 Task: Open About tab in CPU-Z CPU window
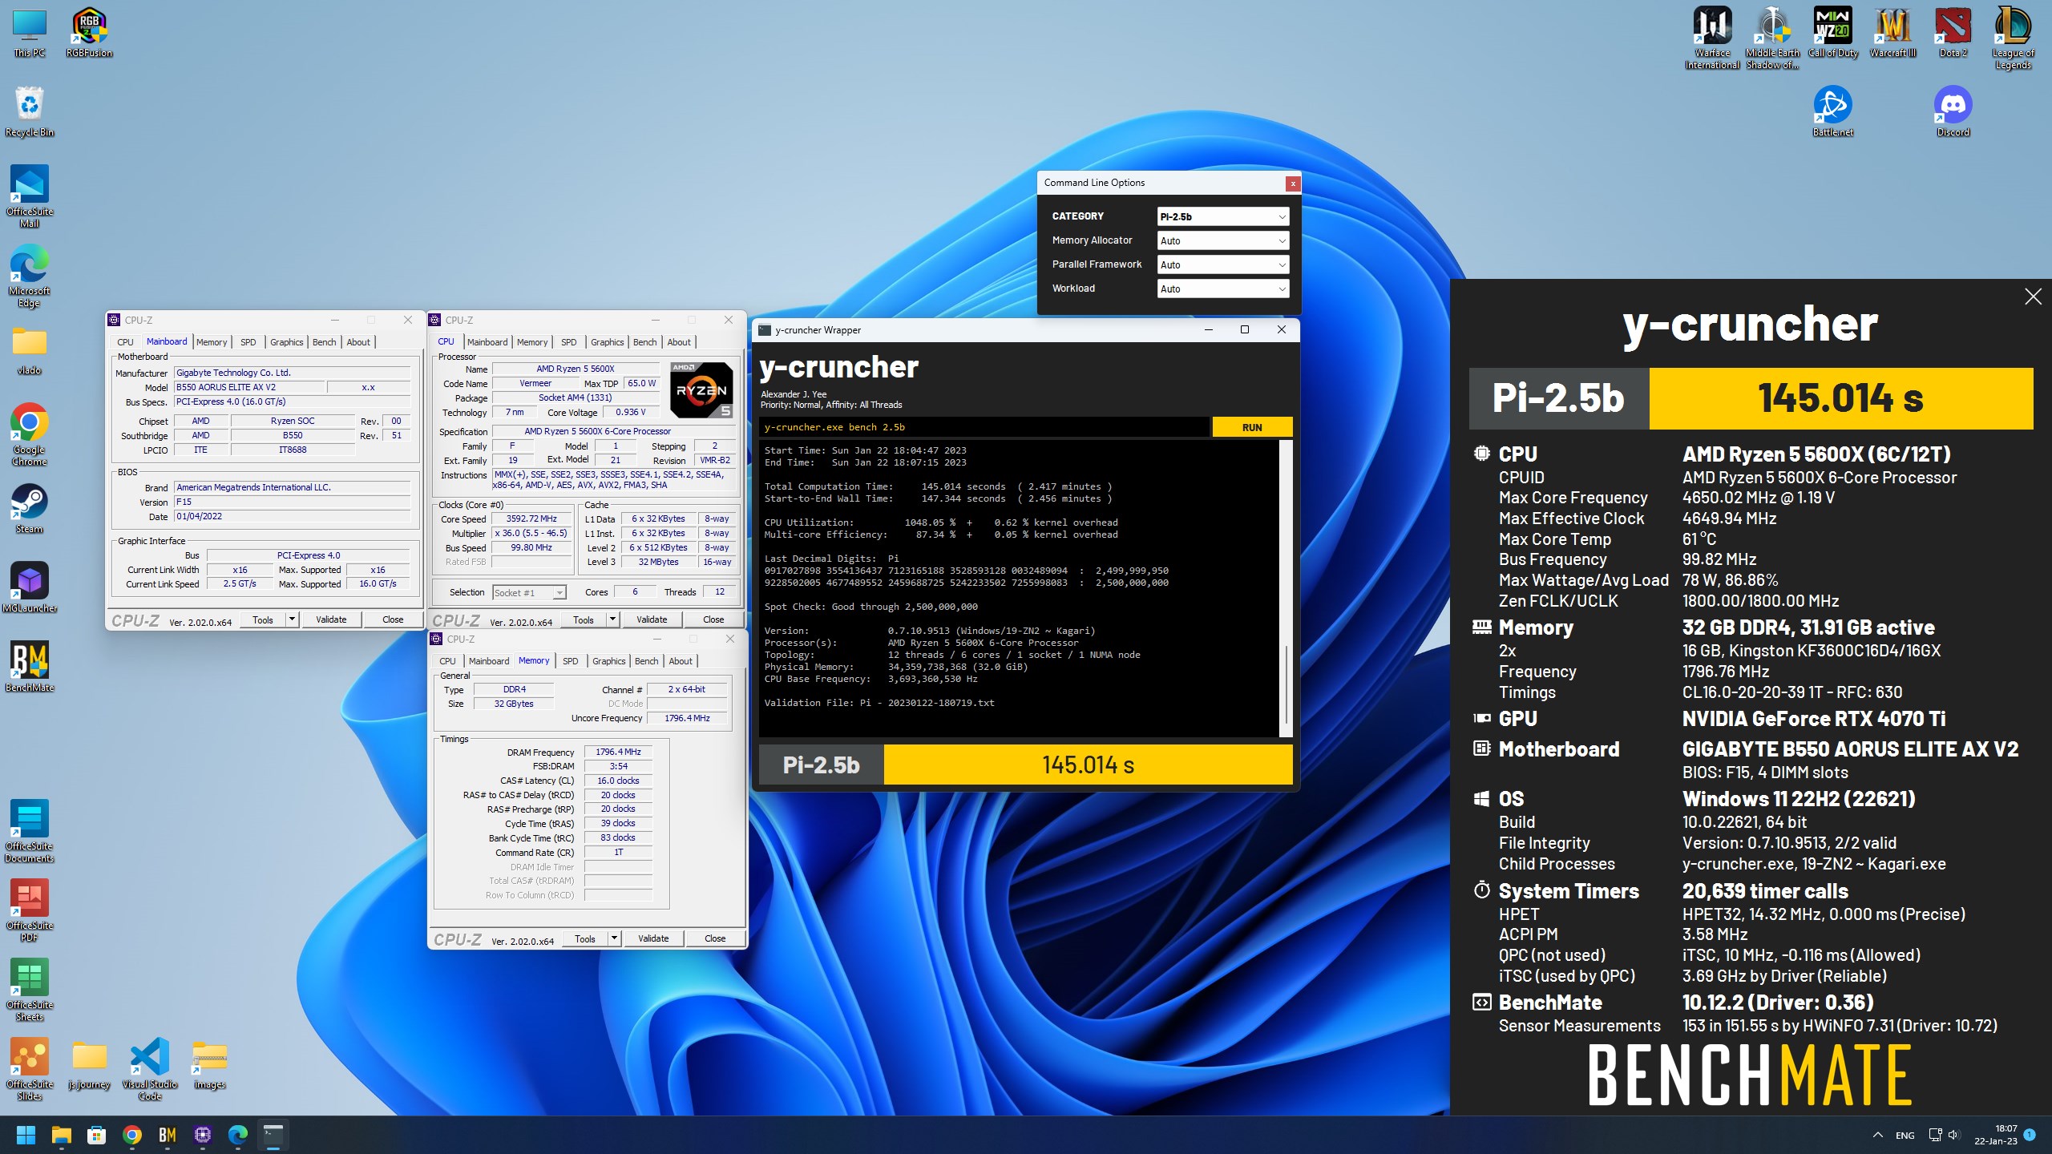(679, 342)
